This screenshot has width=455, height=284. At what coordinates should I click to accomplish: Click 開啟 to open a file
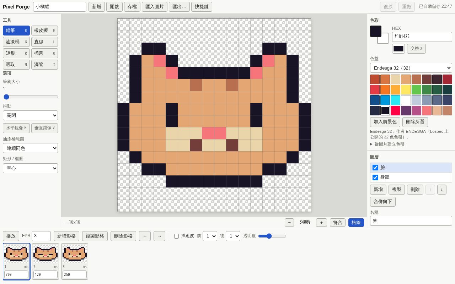(x=114, y=7)
